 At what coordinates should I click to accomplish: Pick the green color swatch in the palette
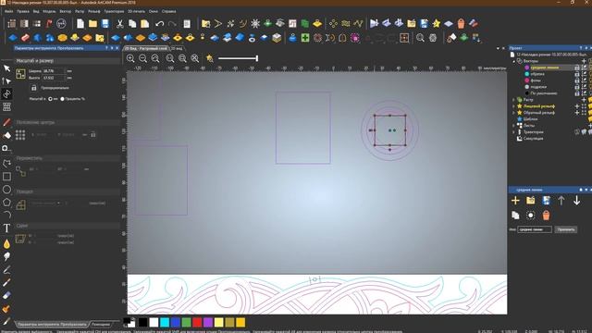tap(186, 323)
